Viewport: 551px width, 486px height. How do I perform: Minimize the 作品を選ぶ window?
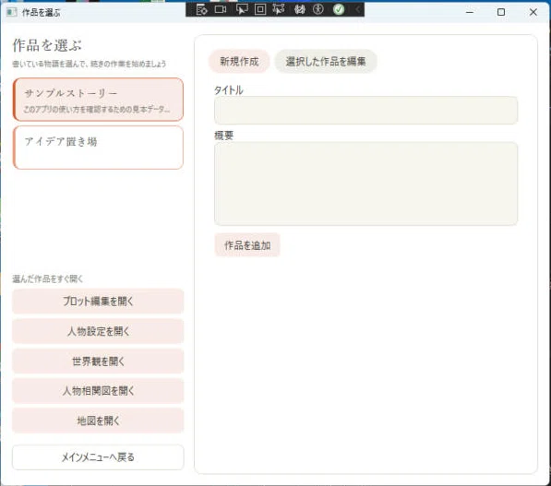tap(470, 12)
